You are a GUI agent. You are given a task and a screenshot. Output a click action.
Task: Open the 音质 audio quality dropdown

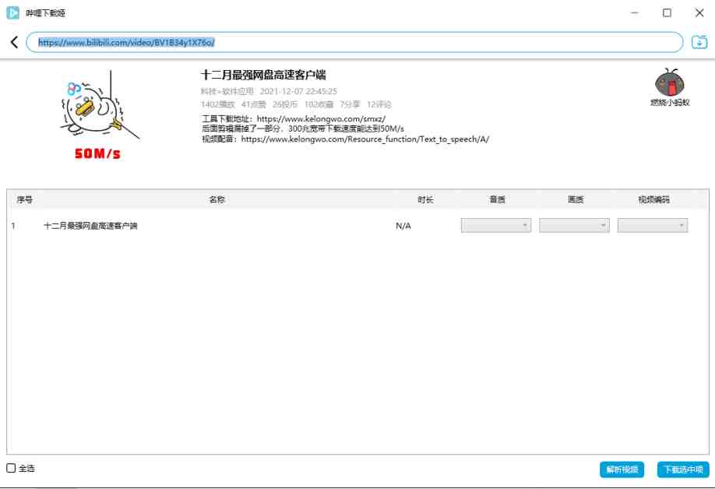point(496,225)
